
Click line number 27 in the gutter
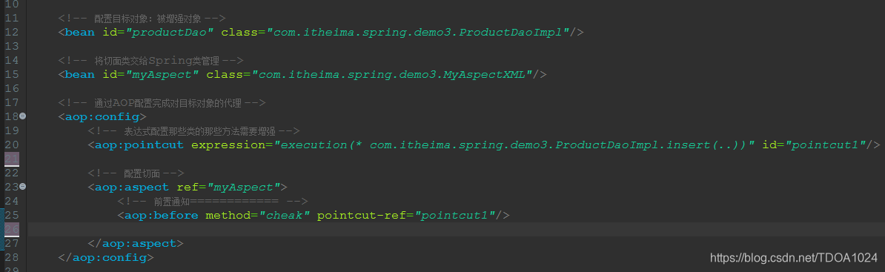coord(11,243)
